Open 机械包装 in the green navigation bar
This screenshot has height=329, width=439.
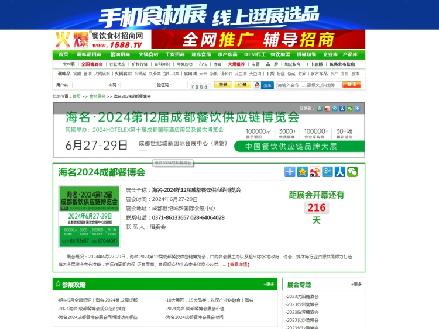(x=307, y=54)
